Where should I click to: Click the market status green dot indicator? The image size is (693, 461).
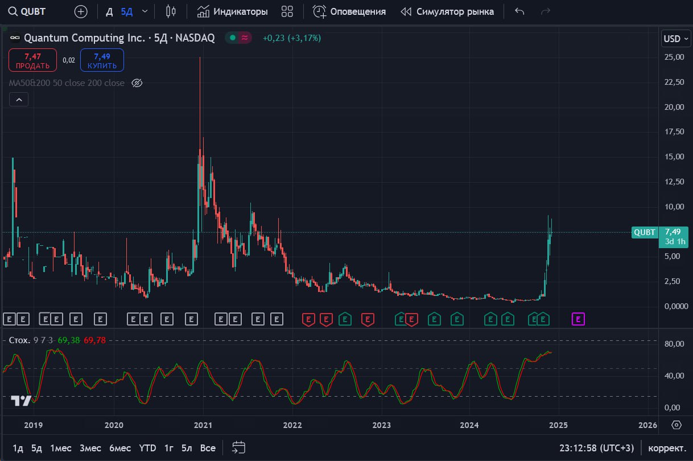click(233, 38)
